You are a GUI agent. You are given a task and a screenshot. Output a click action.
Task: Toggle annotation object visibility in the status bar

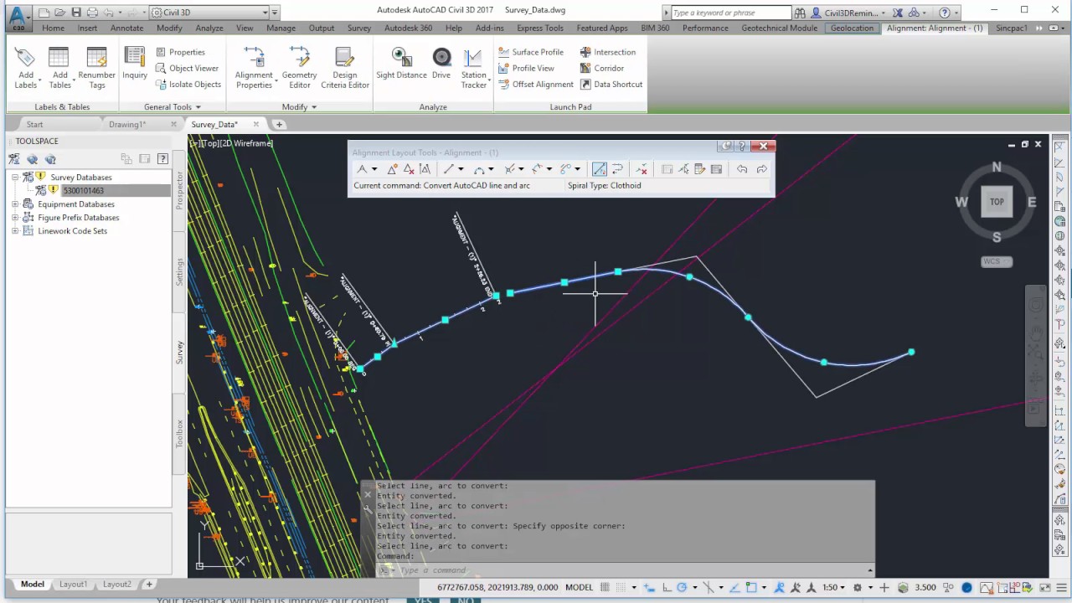point(780,587)
